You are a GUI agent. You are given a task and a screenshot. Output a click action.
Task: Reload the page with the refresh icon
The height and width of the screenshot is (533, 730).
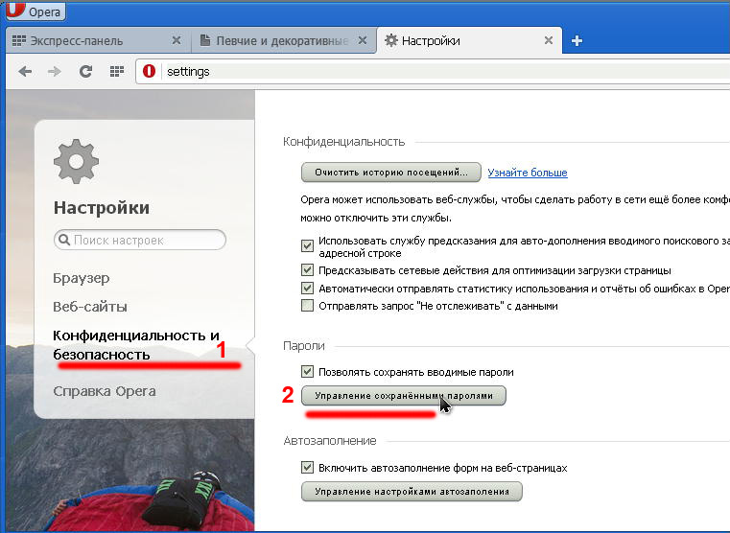[85, 71]
